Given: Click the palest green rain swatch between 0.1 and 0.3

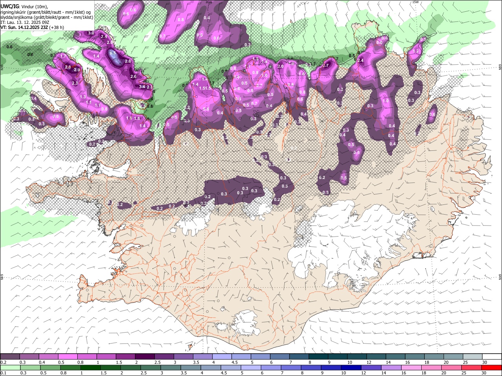Looking at the screenshot, I should point(10,367).
